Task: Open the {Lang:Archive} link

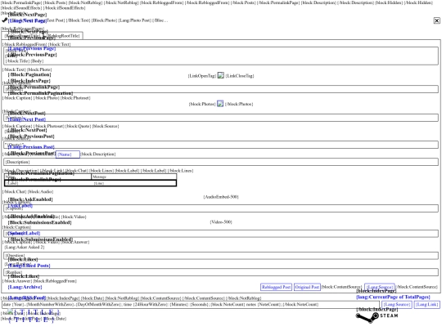Action: [25, 287]
